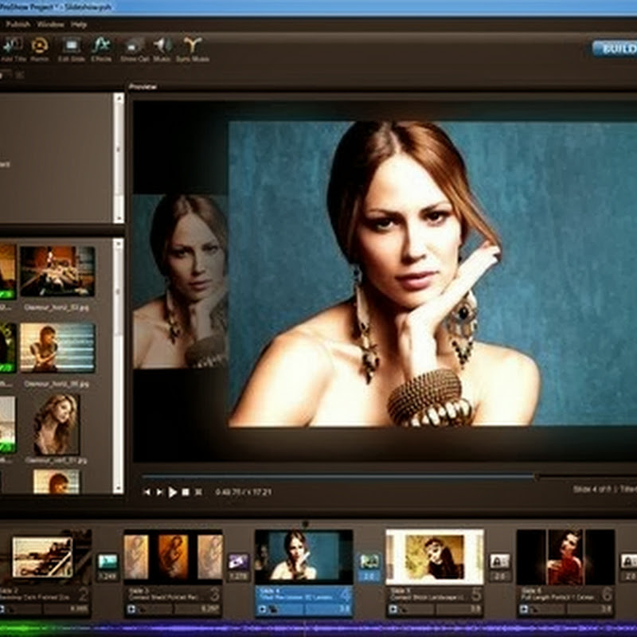Open the Window menu
The width and height of the screenshot is (637, 637).
click(50, 25)
